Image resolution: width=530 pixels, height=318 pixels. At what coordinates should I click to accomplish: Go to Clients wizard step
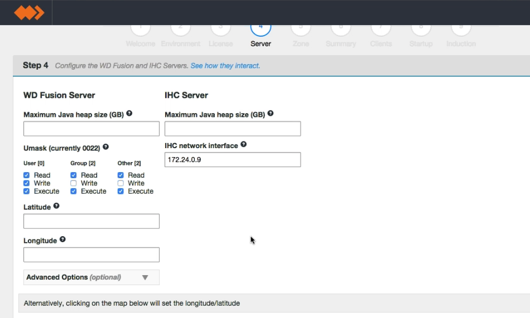click(381, 36)
